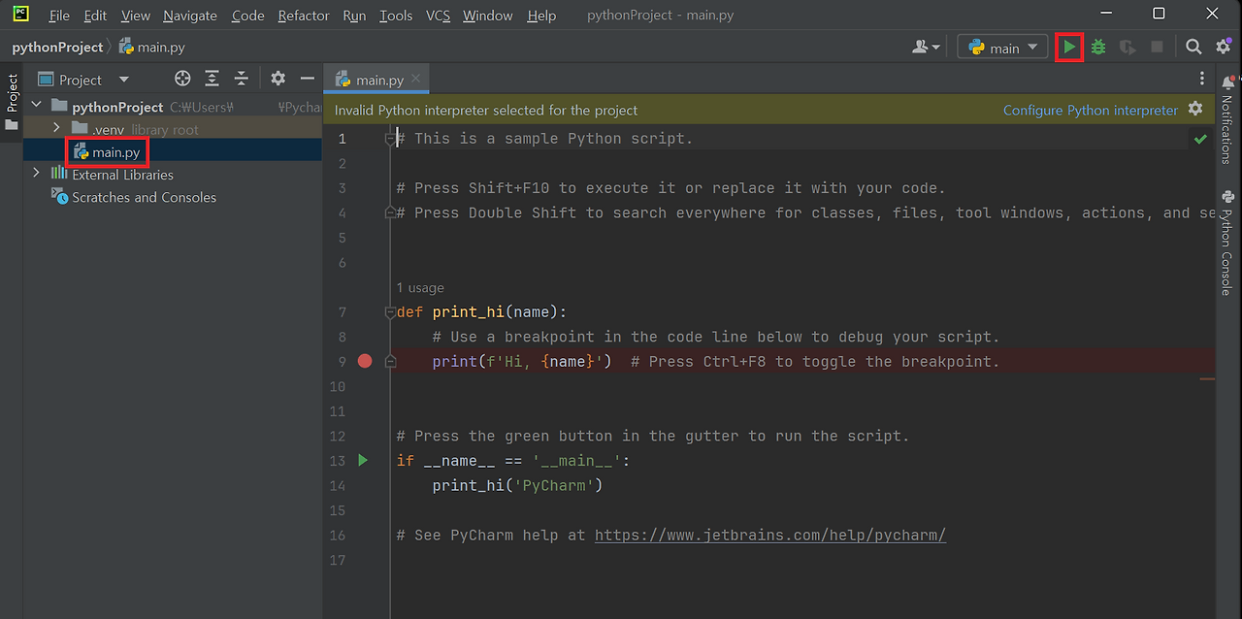Start debugging with the bug icon
The height and width of the screenshot is (619, 1242).
click(x=1097, y=46)
